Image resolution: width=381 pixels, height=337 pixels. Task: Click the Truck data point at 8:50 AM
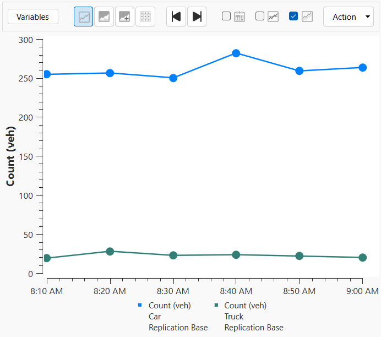[x=300, y=256]
